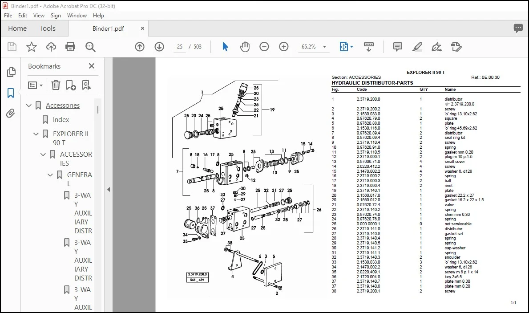529x313 pixels.
Task: Collapse the GENERAL bookmark
Action: [x=50, y=175]
